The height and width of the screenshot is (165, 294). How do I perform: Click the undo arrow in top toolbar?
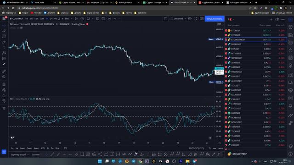tap(115, 19)
